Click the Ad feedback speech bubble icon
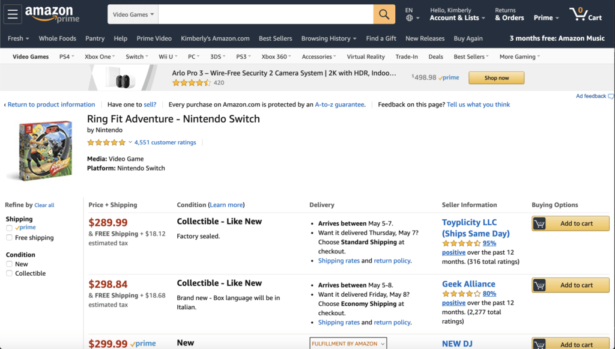 tap(611, 96)
